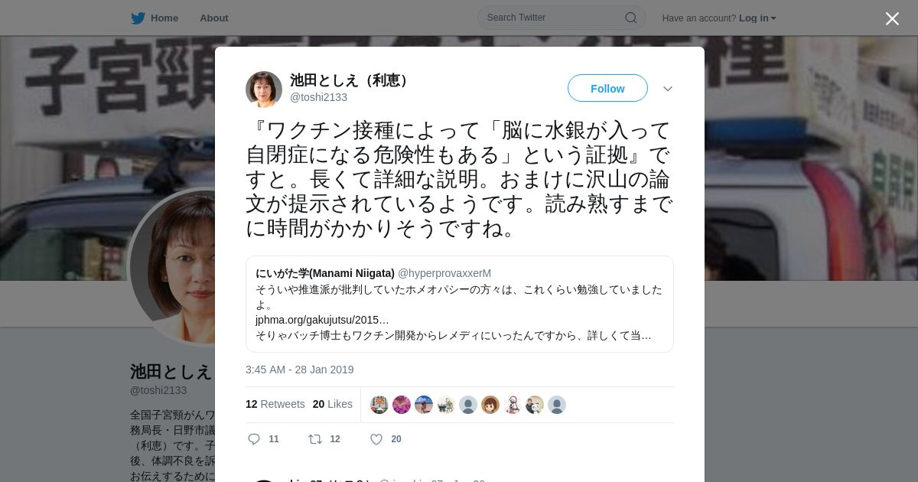Go to the Home tab

pyautogui.click(x=155, y=18)
